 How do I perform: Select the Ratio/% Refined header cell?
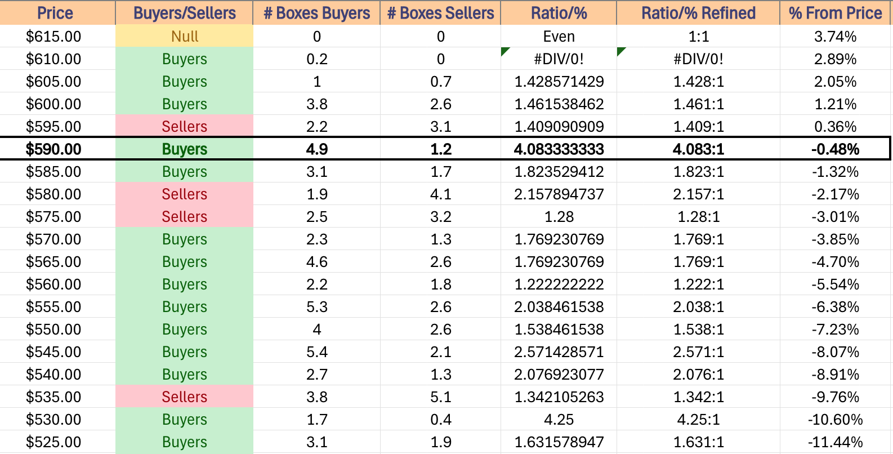(x=698, y=12)
